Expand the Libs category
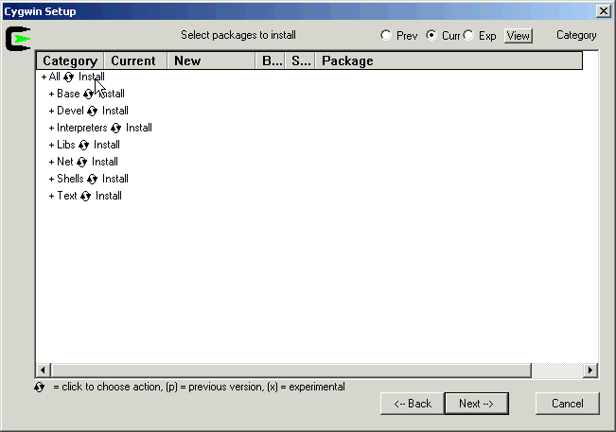The width and height of the screenshot is (616, 432). coord(51,146)
